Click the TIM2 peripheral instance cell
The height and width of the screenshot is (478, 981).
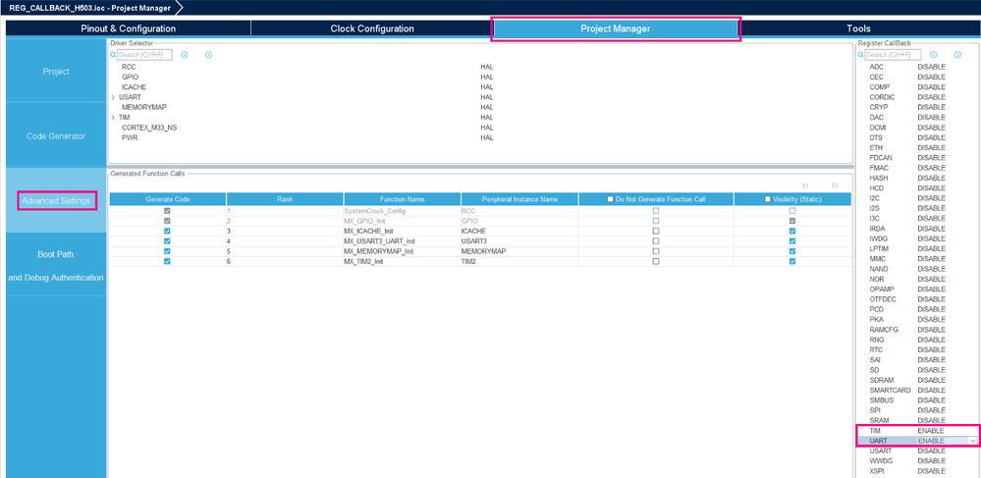click(519, 261)
